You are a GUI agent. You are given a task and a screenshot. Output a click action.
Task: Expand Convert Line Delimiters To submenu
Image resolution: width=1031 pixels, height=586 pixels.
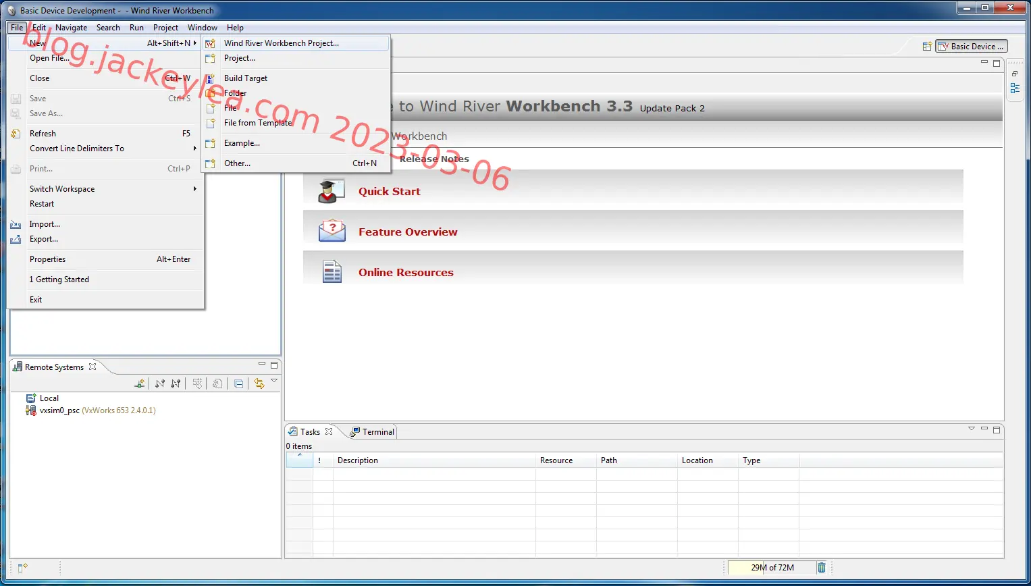(x=105, y=149)
